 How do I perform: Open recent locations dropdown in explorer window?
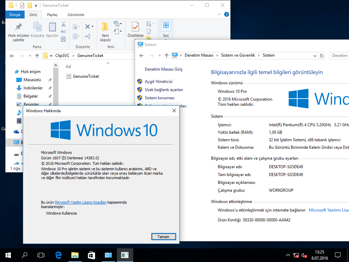(30, 56)
